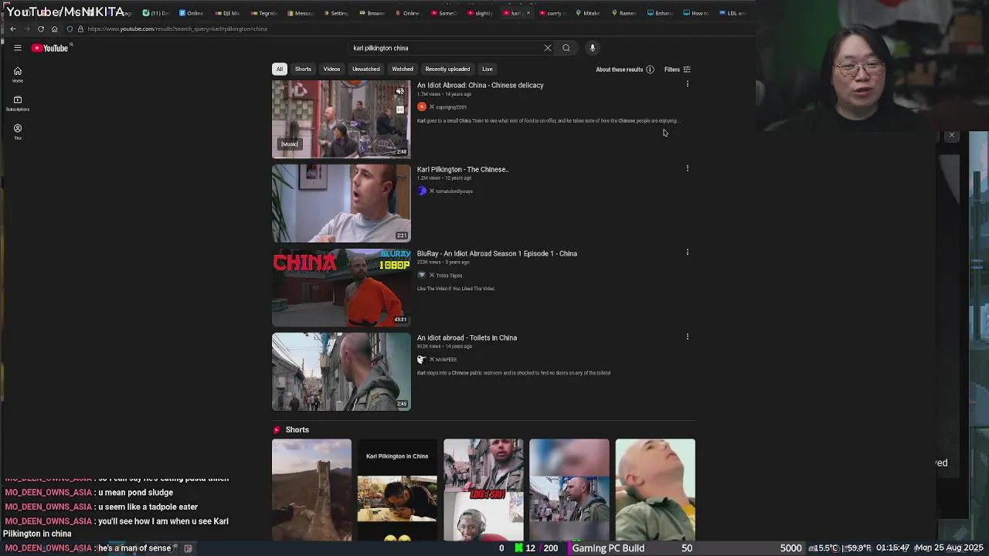Viewport: 989px width, 556px height.
Task: Select the Recently uploaded filter chip
Action: (447, 69)
